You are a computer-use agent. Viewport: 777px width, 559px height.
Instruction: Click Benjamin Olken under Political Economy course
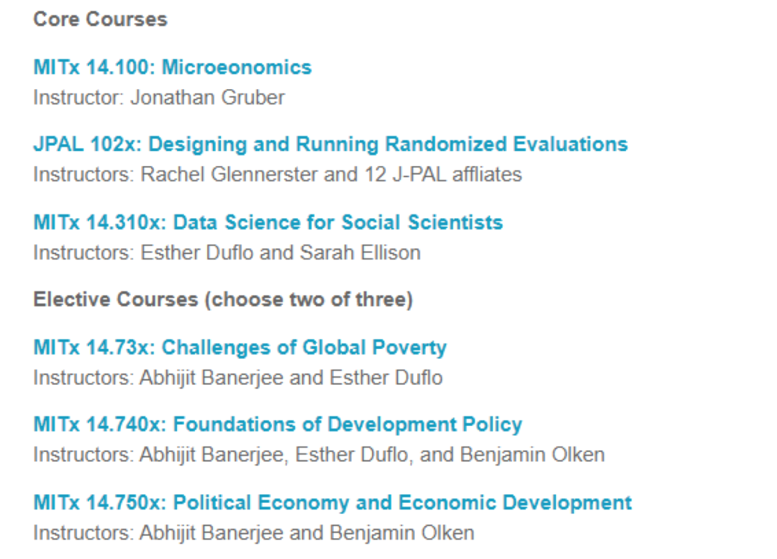click(x=401, y=532)
